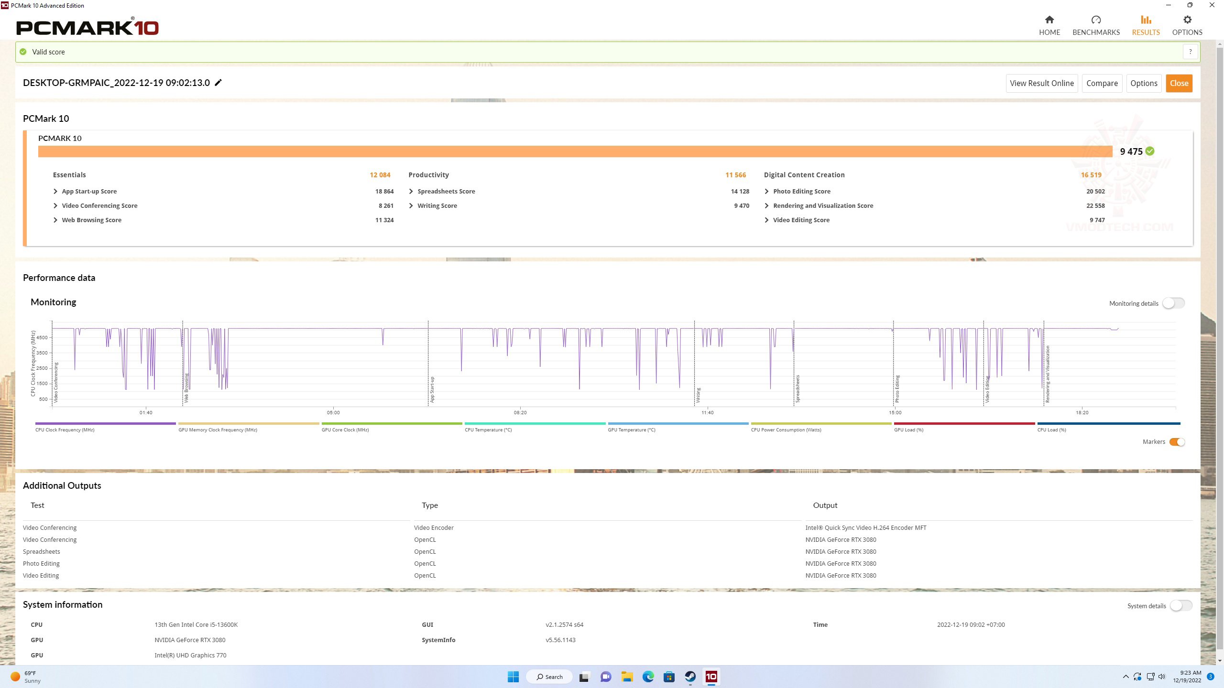
Task: Expand the Photo Editing Score details
Action: [767, 191]
